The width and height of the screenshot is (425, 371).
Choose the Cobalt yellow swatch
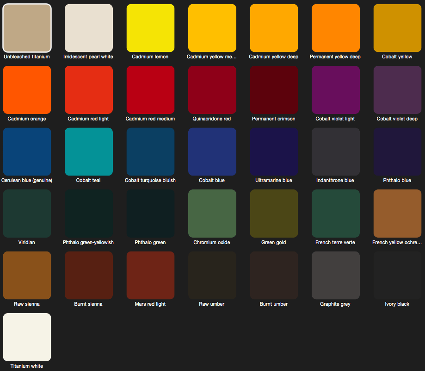coord(397,28)
